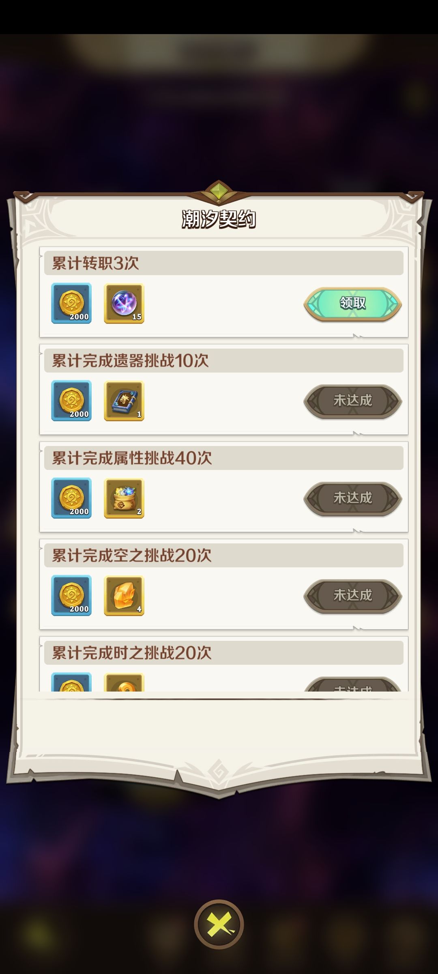Tap the gold coin under 累计完成遗器挑战10次
Image resolution: width=438 pixels, height=974 pixels.
coord(71,401)
